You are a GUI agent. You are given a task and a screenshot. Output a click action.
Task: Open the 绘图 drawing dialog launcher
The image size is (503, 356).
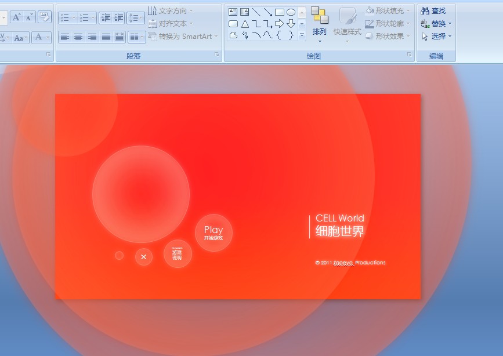click(x=410, y=55)
